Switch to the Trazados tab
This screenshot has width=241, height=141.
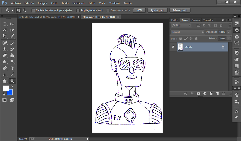[208, 20]
